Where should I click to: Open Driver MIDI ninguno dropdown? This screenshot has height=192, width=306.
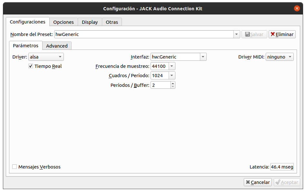[x=280, y=57]
